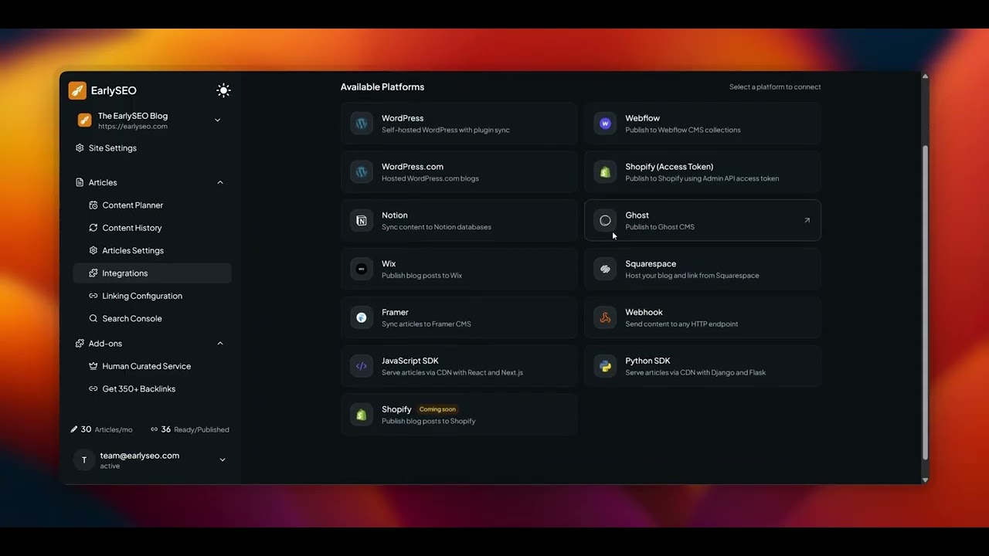Click the Search Console magnifier icon
The height and width of the screenshot is (556, 989).
93,319
